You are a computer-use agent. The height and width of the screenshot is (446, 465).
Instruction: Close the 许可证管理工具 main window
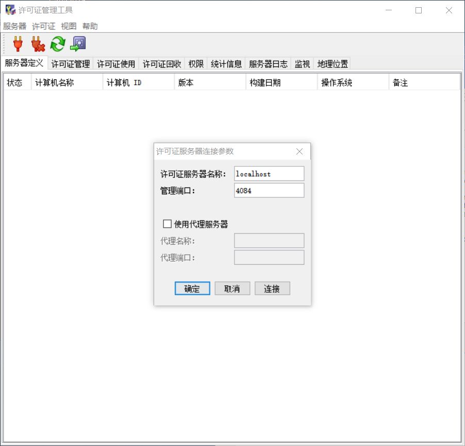449,10
